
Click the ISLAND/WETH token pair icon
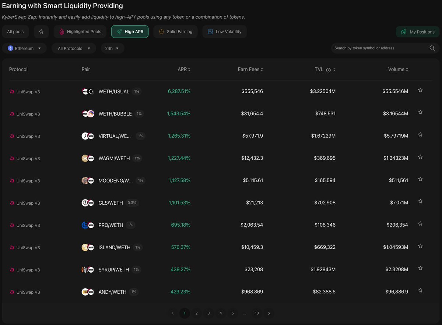(88, 247)
